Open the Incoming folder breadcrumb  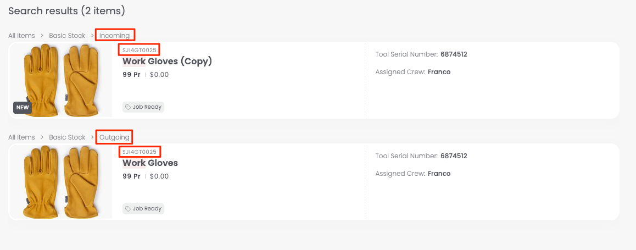(114, 36)
